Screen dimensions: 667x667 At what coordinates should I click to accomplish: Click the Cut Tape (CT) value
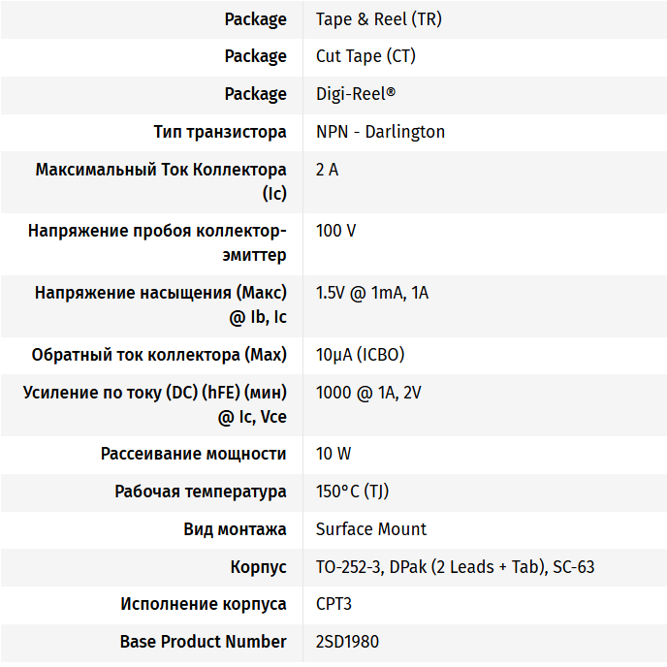365,56
